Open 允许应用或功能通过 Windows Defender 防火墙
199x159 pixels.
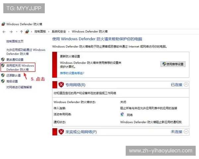pyautogui.click(x=26, y=52)
